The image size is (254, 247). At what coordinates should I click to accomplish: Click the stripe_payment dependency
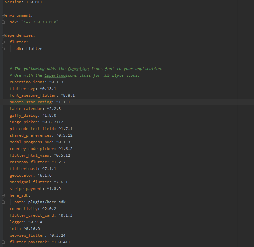(x=35, y=189)
